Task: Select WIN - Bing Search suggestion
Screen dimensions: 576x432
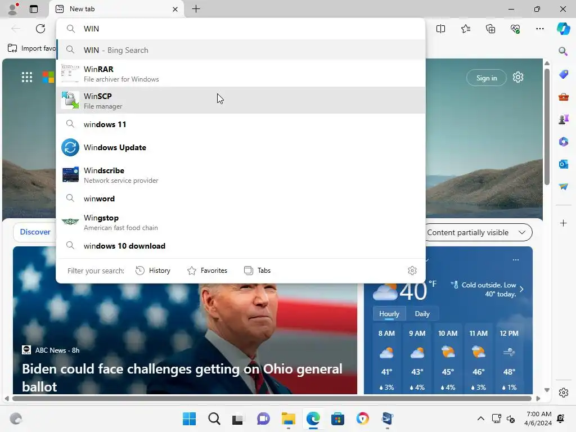Action: pyautogui.click(x=241, y=50)
